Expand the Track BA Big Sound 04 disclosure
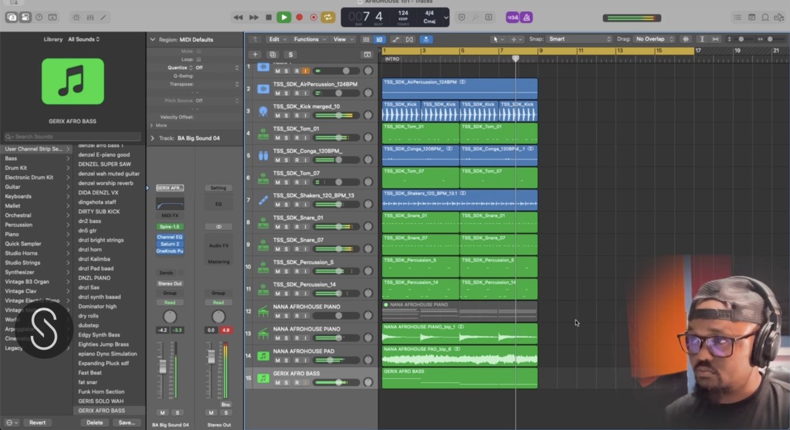The width and height of the screenshot is (790, 430). click(153, 138)
